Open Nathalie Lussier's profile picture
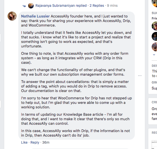This screenshot has height=149, width=157. (x=12, y=16)
